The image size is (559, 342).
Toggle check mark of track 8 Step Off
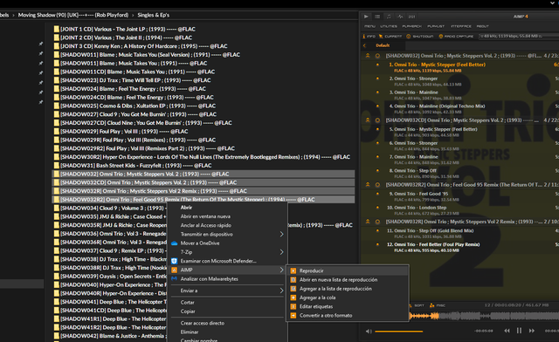click(x=377, y=171)
